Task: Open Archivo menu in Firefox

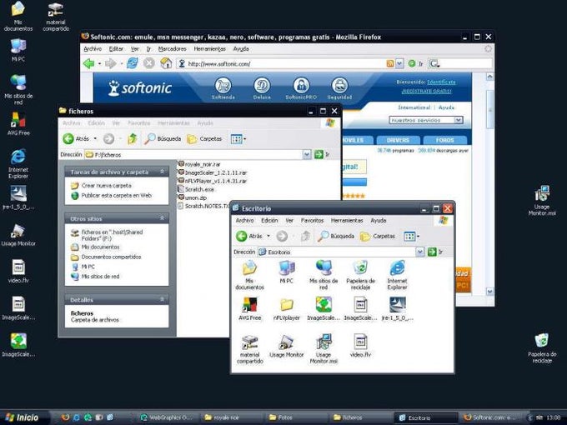Action: click(93, 49)
